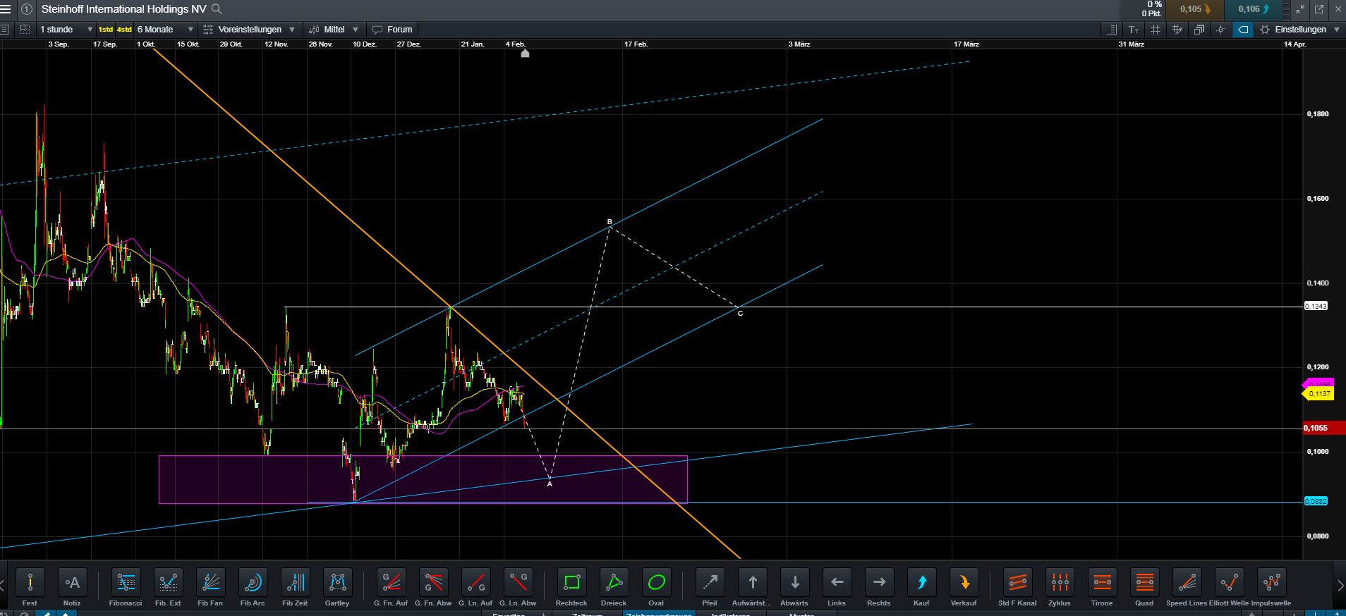
Task: Pick the Fibonacci retracement tool
Action: 126,583
